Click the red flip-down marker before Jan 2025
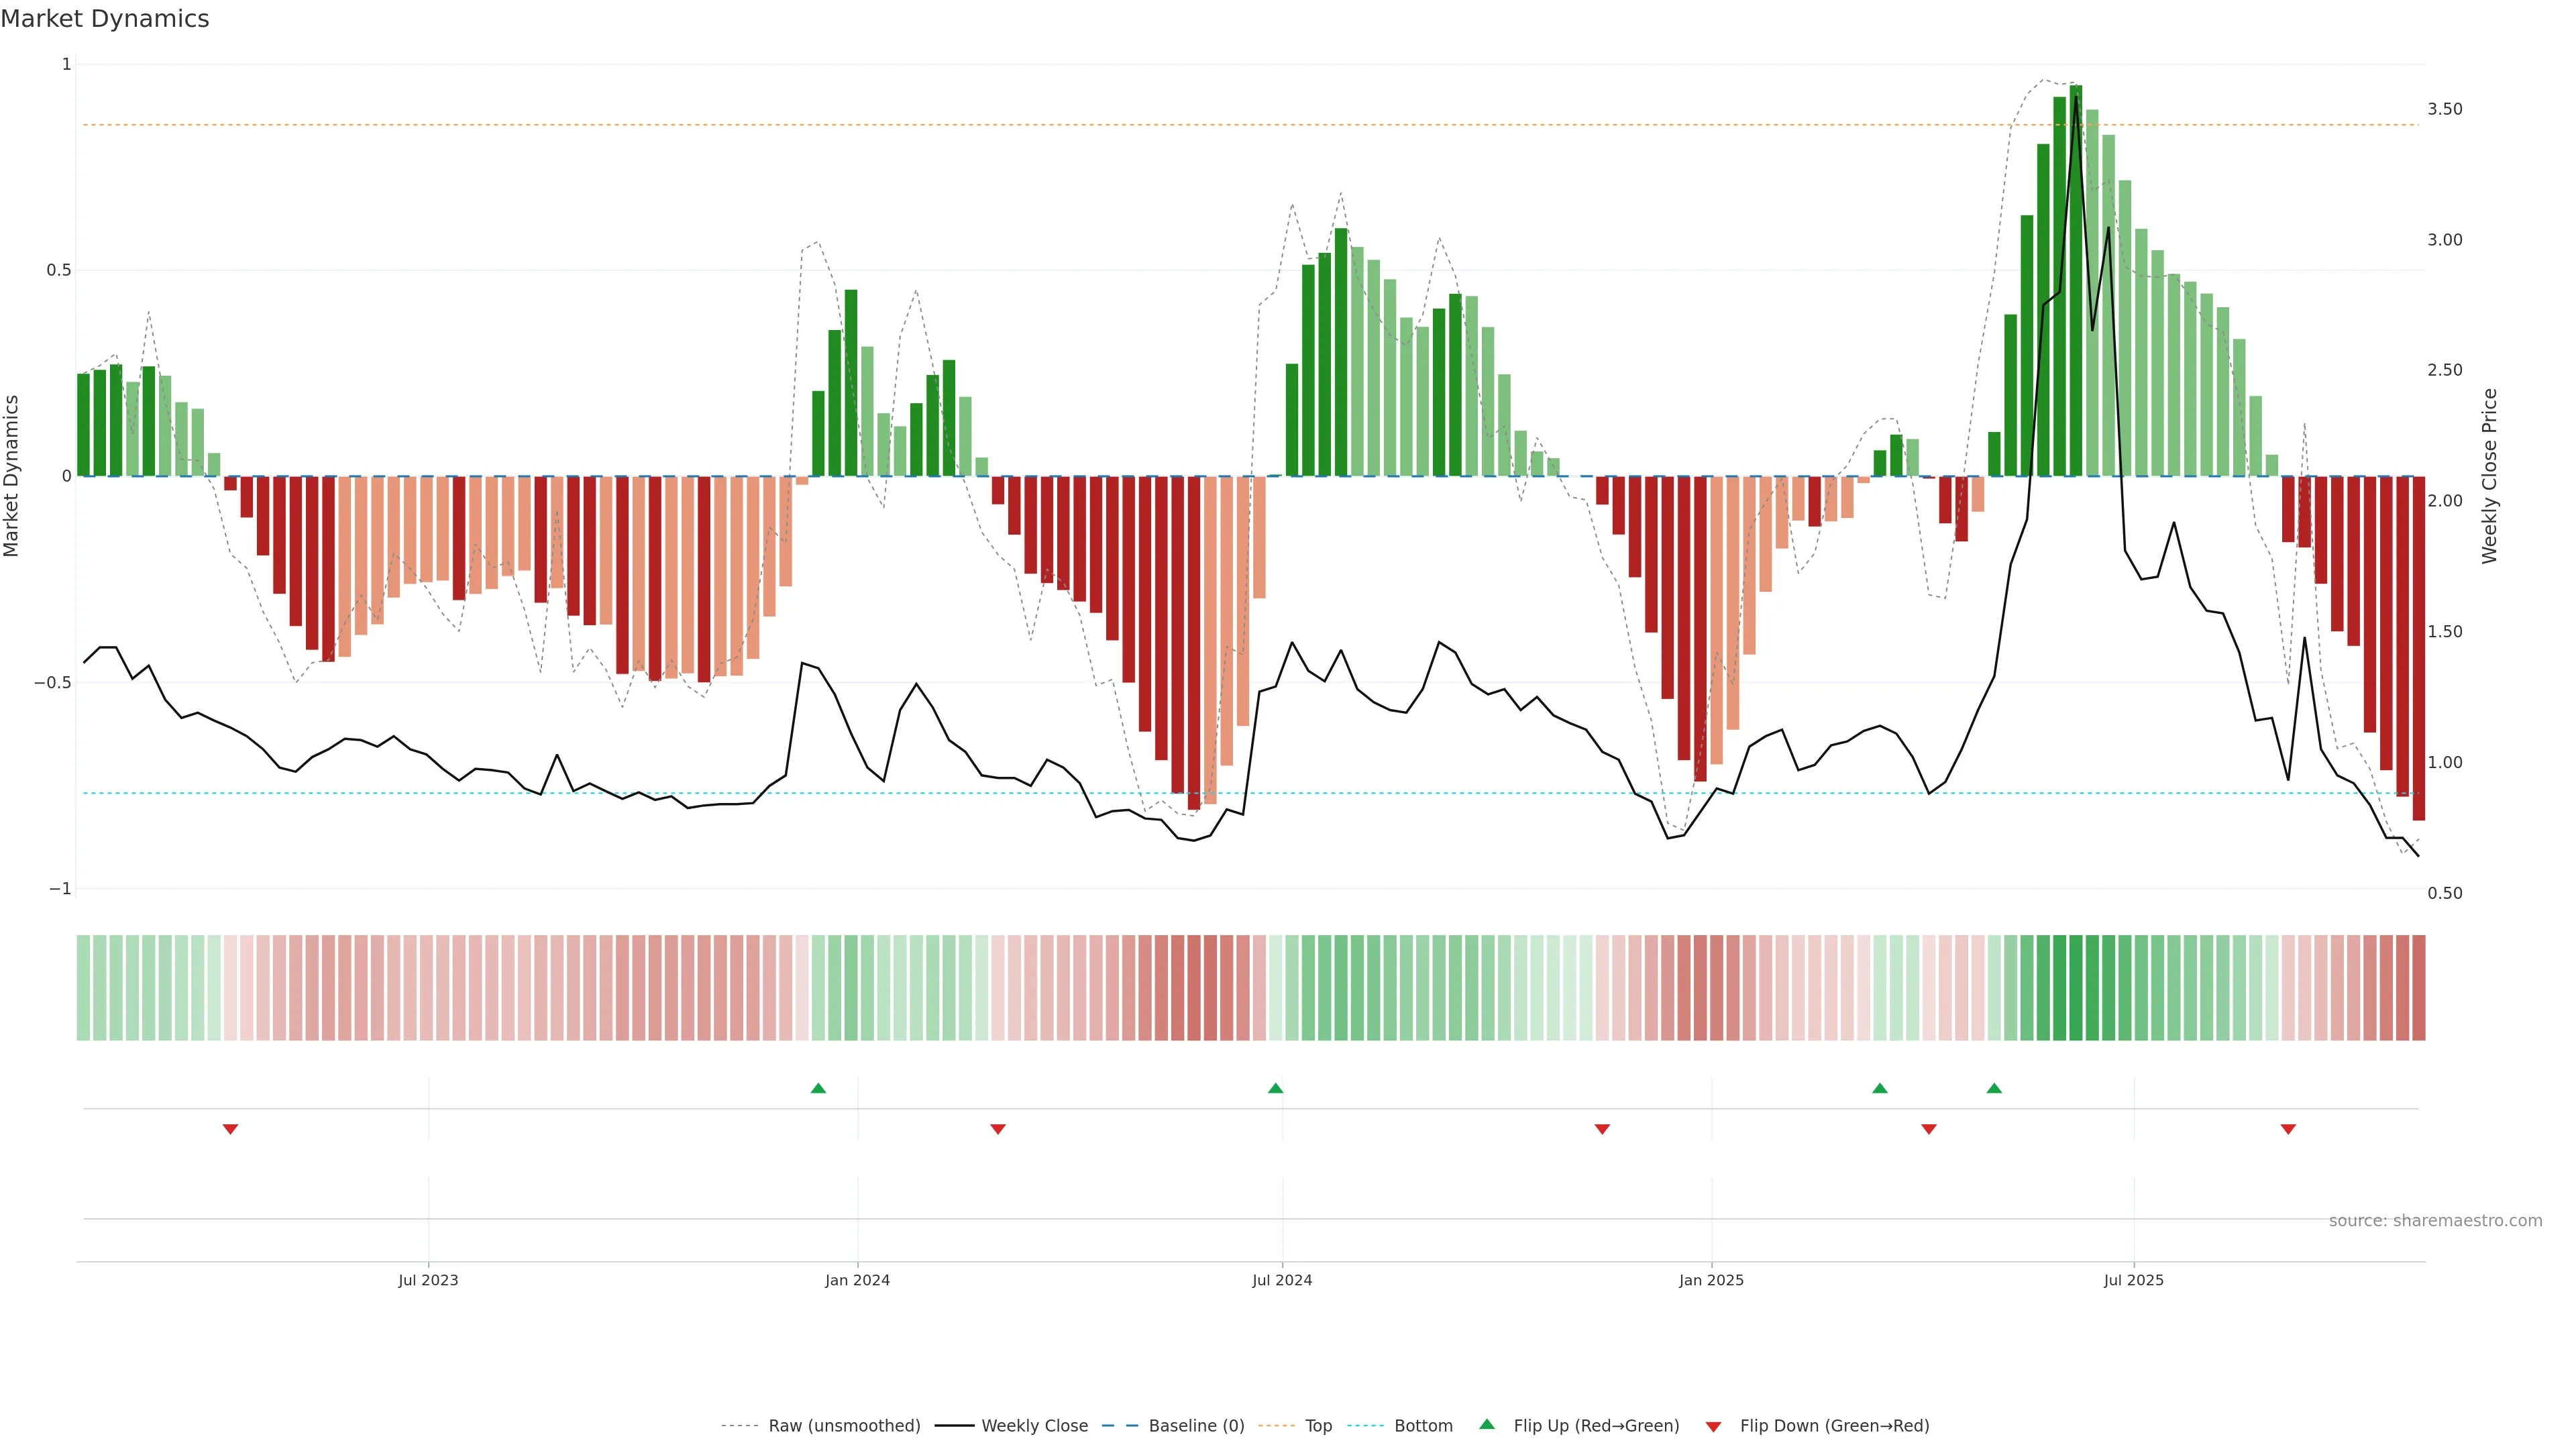This screenshot has width=2576, height=1449. 1602,1129
